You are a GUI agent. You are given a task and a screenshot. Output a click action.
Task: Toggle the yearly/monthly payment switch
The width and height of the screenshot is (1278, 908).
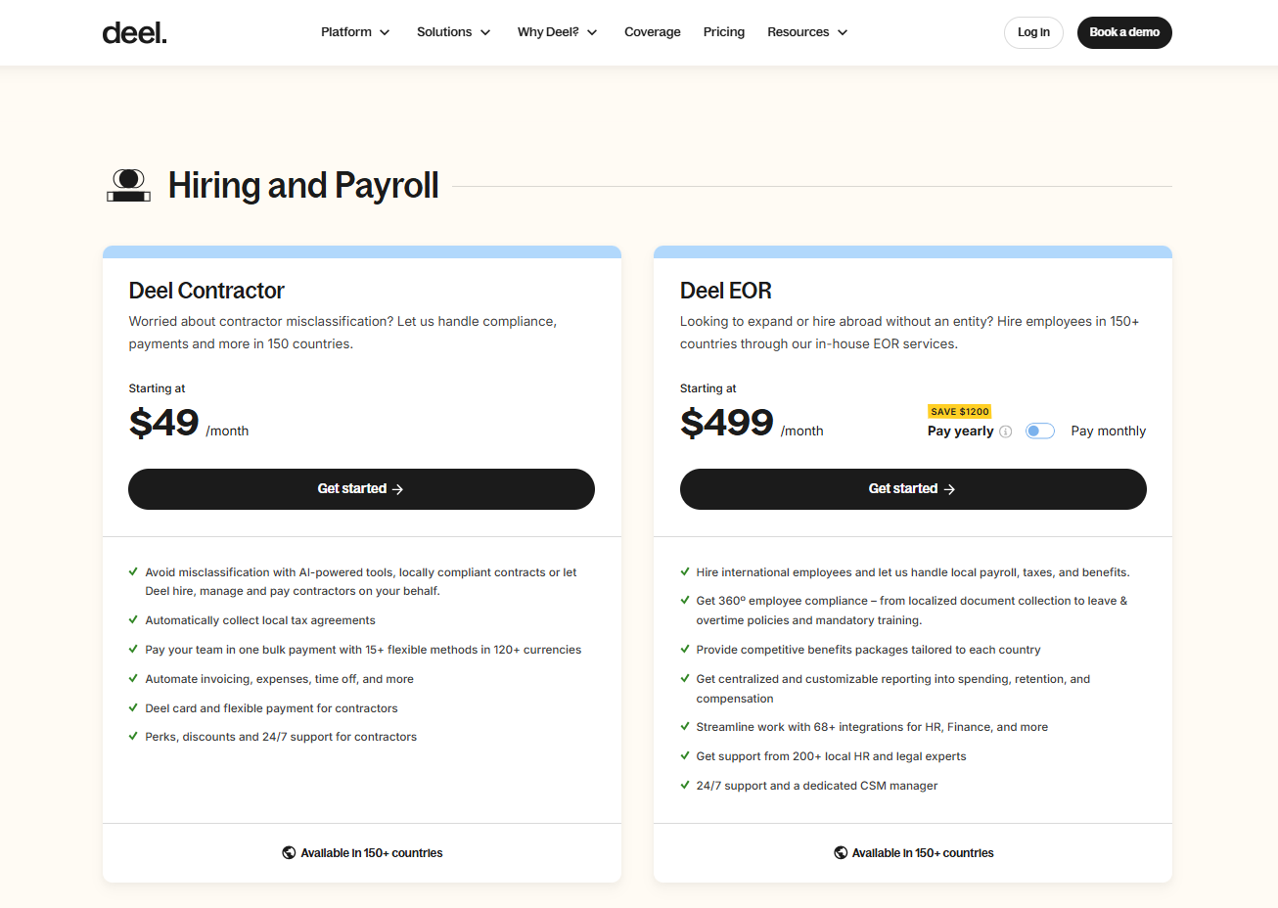coord(1039,431)
